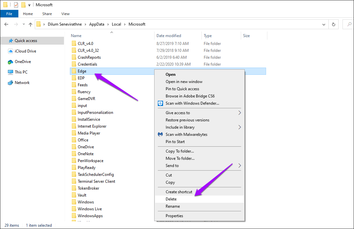Click Microsoft in the breadcrumb path
354x229 pixels.
(137, 24)
